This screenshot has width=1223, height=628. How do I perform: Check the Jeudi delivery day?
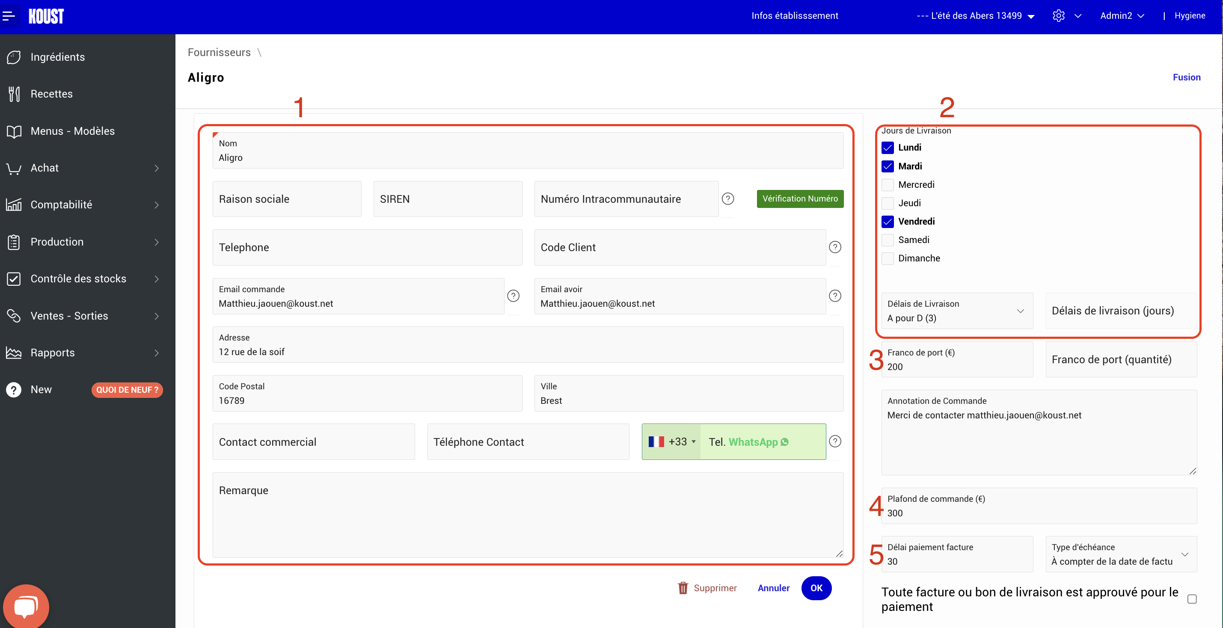[888, 203]
